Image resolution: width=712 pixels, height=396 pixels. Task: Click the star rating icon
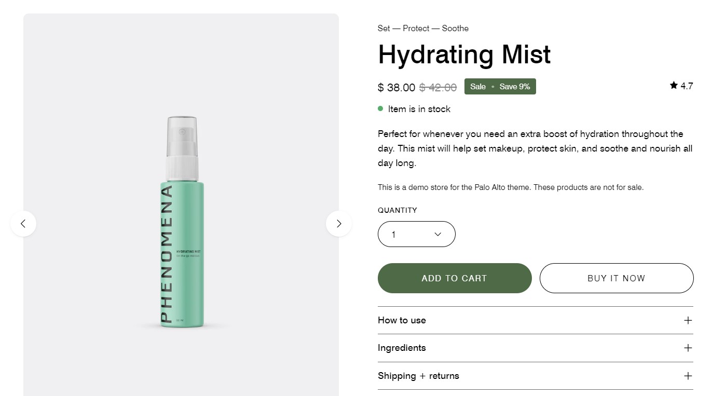point(674,86)
